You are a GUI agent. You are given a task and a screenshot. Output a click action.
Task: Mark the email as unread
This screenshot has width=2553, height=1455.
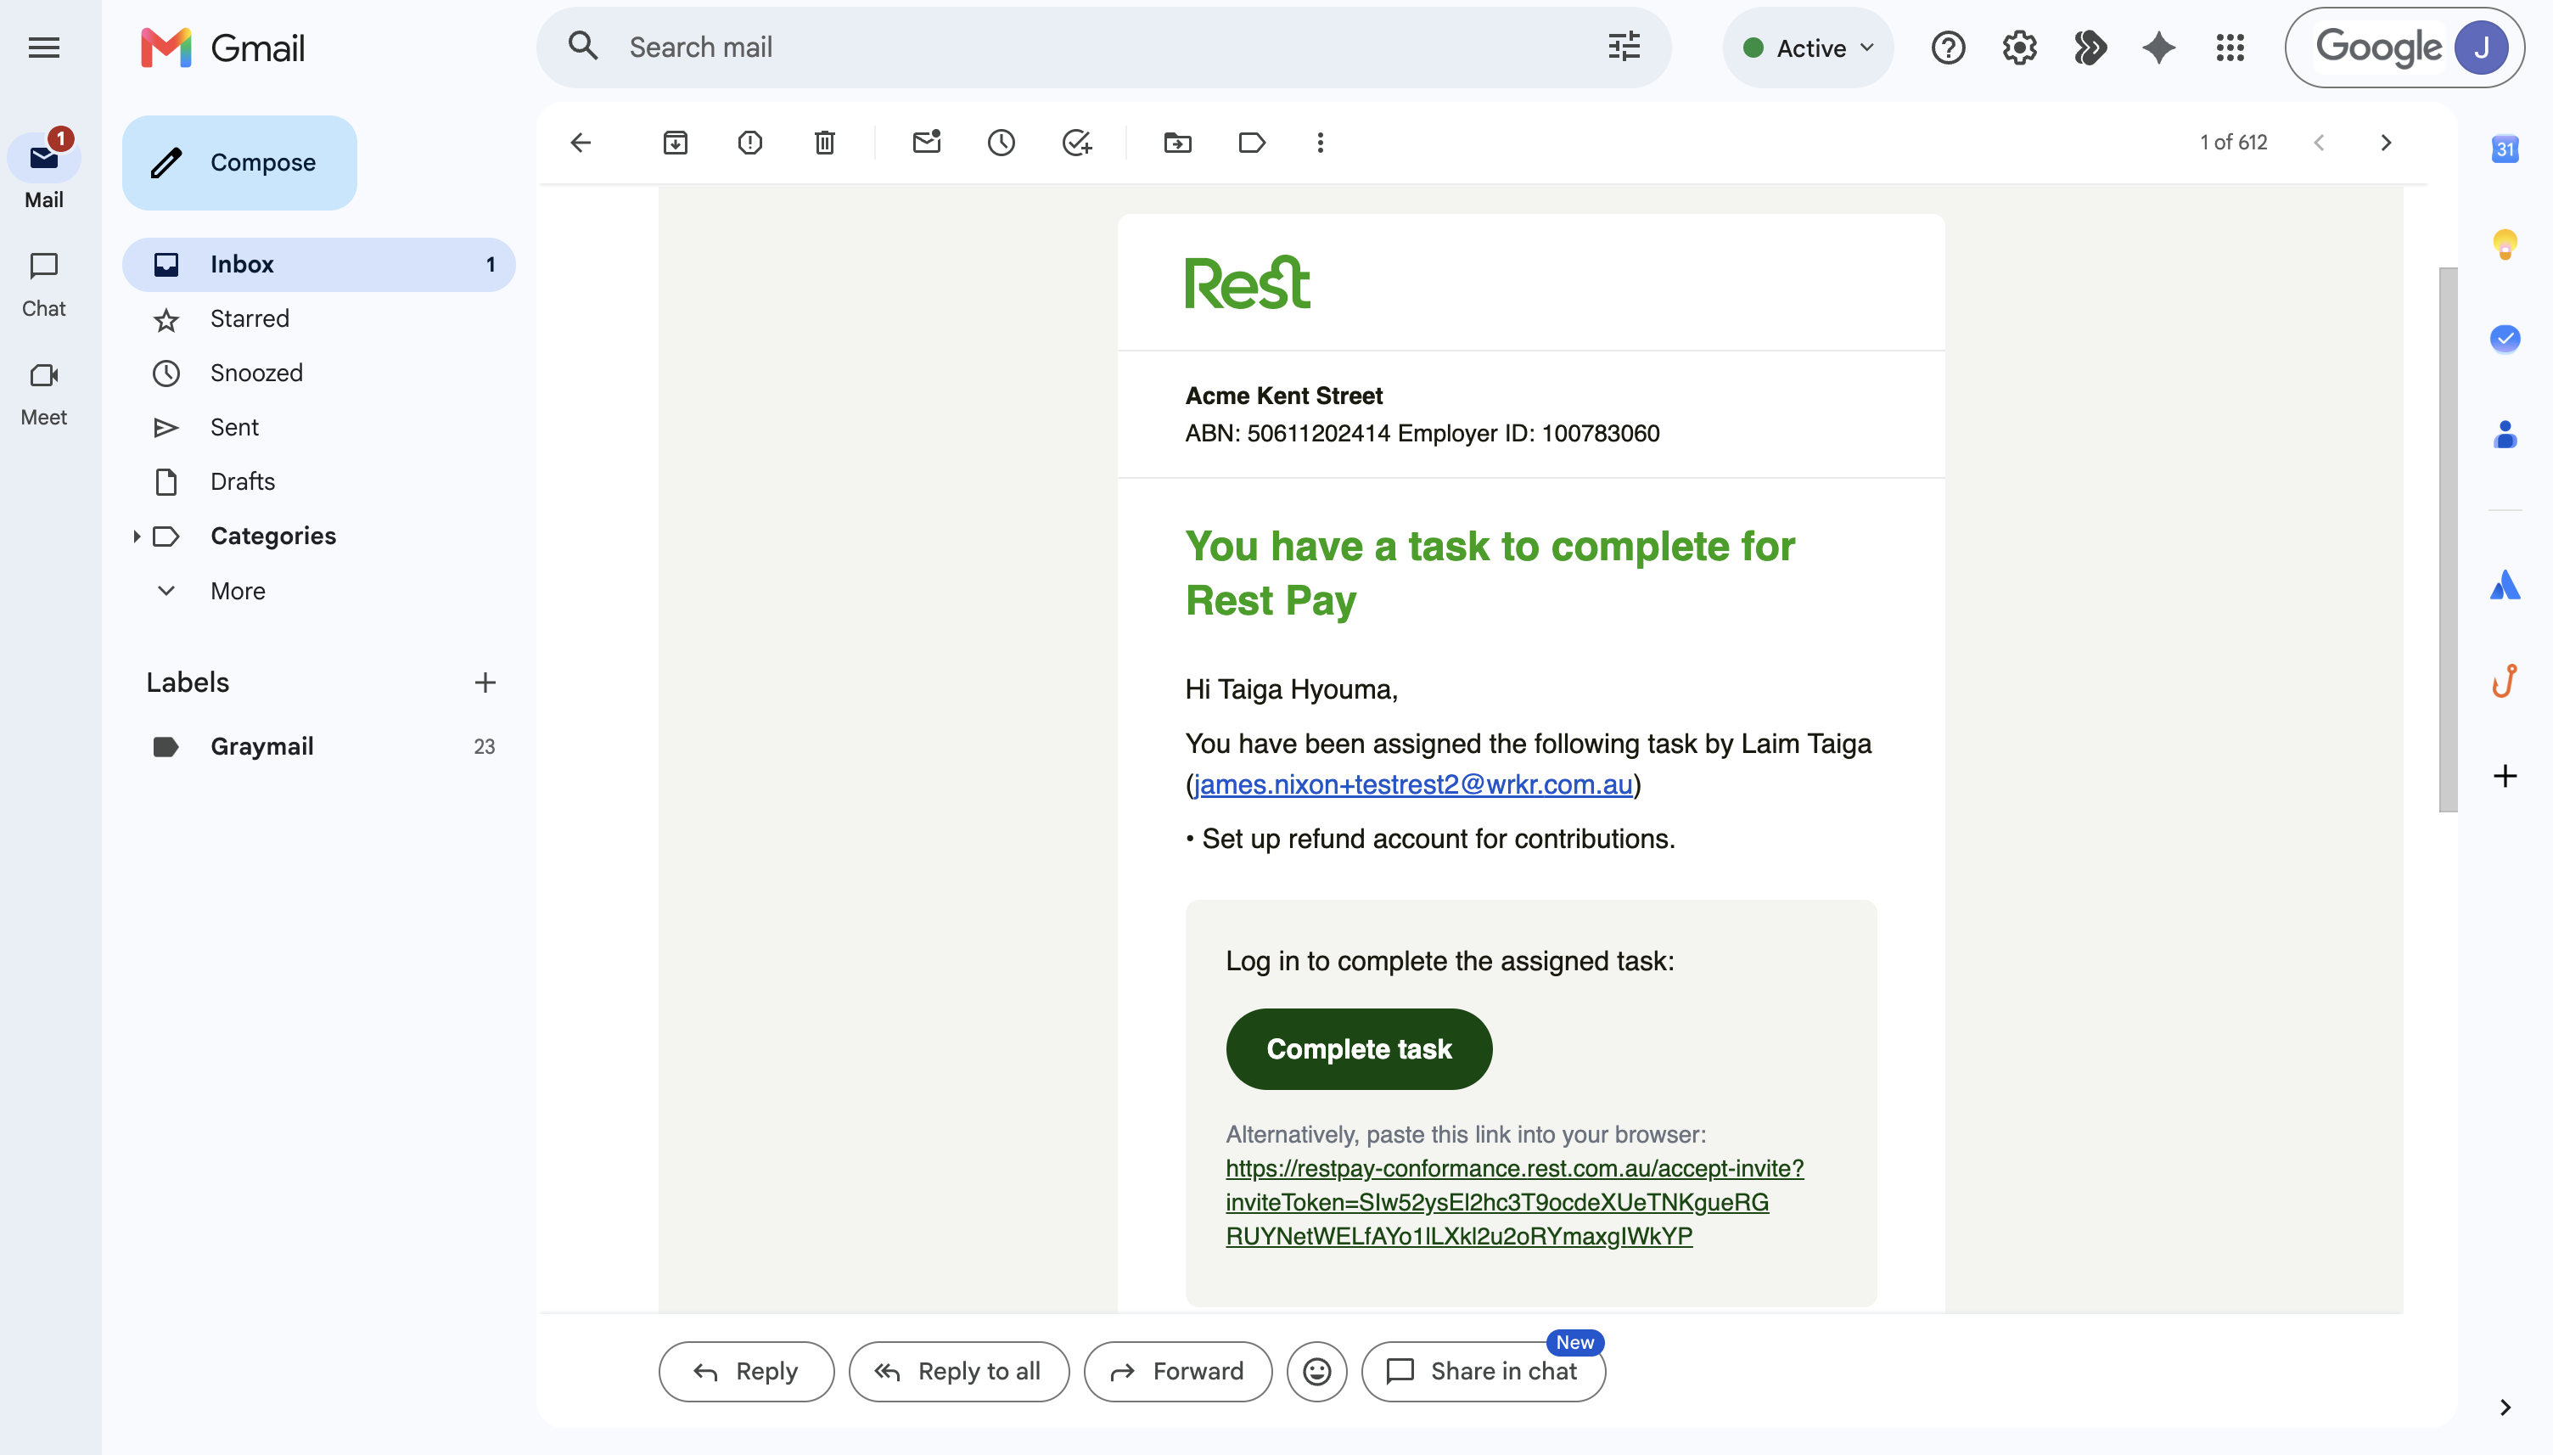[927, 143]
